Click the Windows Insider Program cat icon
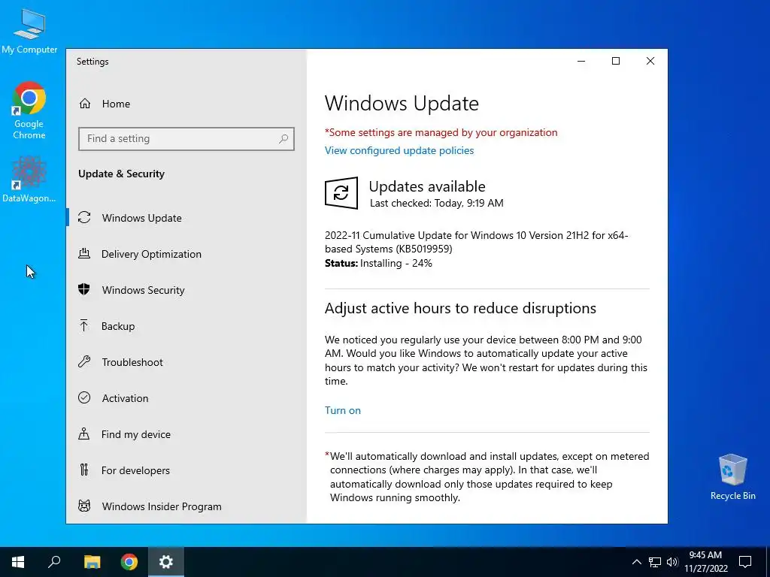The image size is (770, 577). pos(84,506)
